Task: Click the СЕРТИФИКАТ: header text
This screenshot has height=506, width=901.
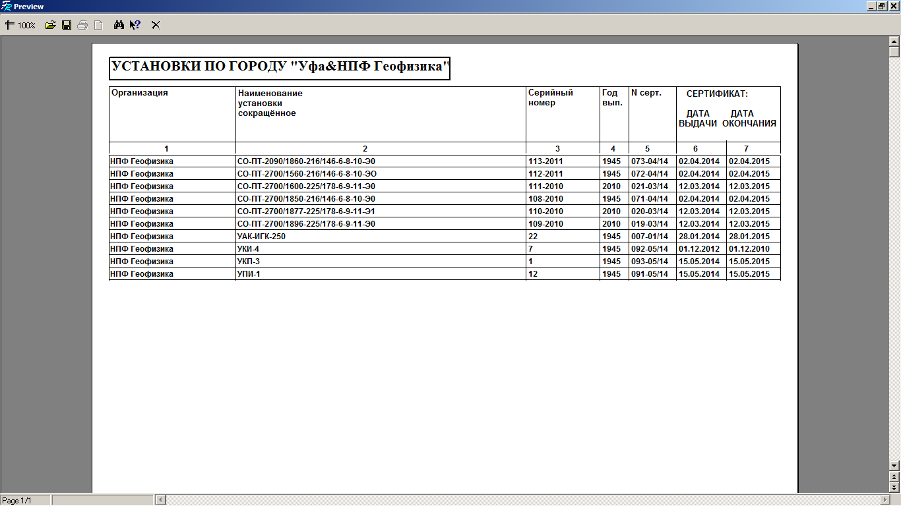Action: tap(717, 94)
